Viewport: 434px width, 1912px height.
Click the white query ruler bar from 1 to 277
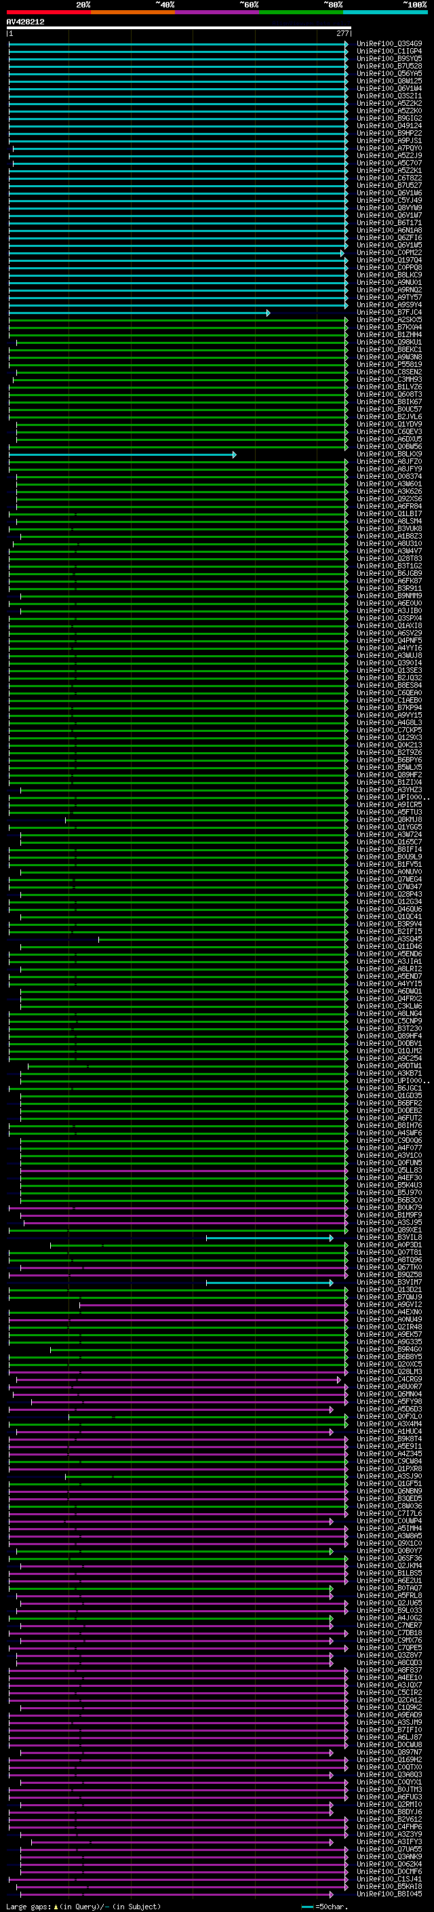coord(179,28)
